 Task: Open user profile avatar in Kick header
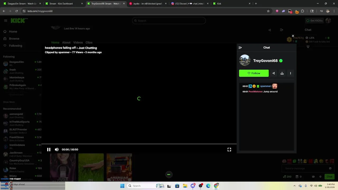click(328, 21)
